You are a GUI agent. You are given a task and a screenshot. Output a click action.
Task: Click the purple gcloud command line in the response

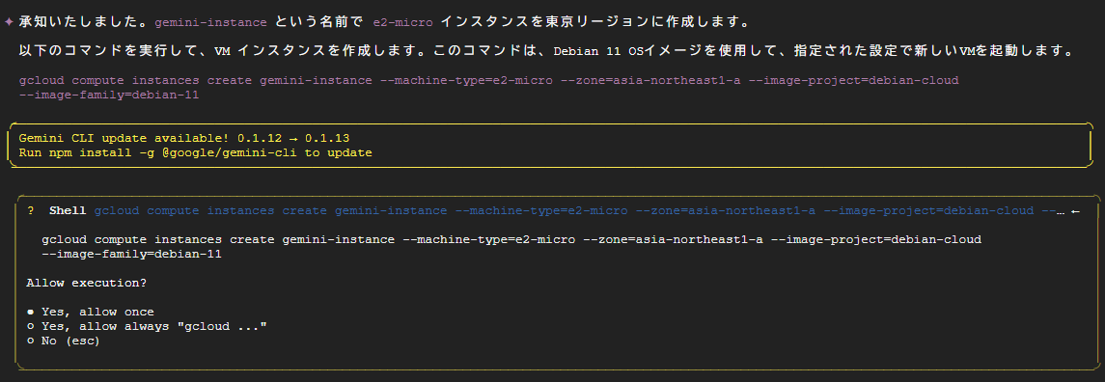(x=489, y=80)
